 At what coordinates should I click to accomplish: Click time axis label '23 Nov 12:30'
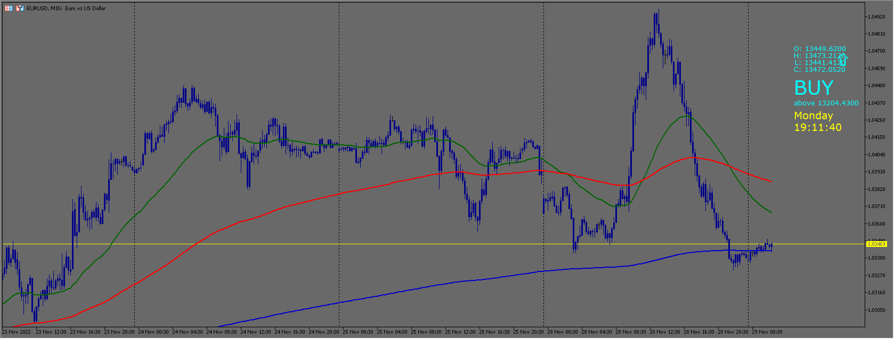[x=51, y=332]
